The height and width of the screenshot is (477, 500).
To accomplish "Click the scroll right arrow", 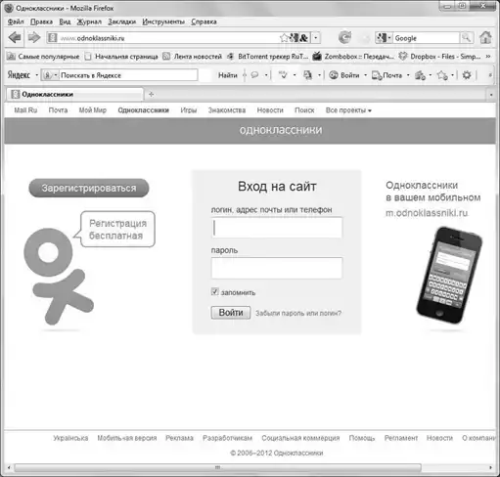I will [x=490, y=467].
